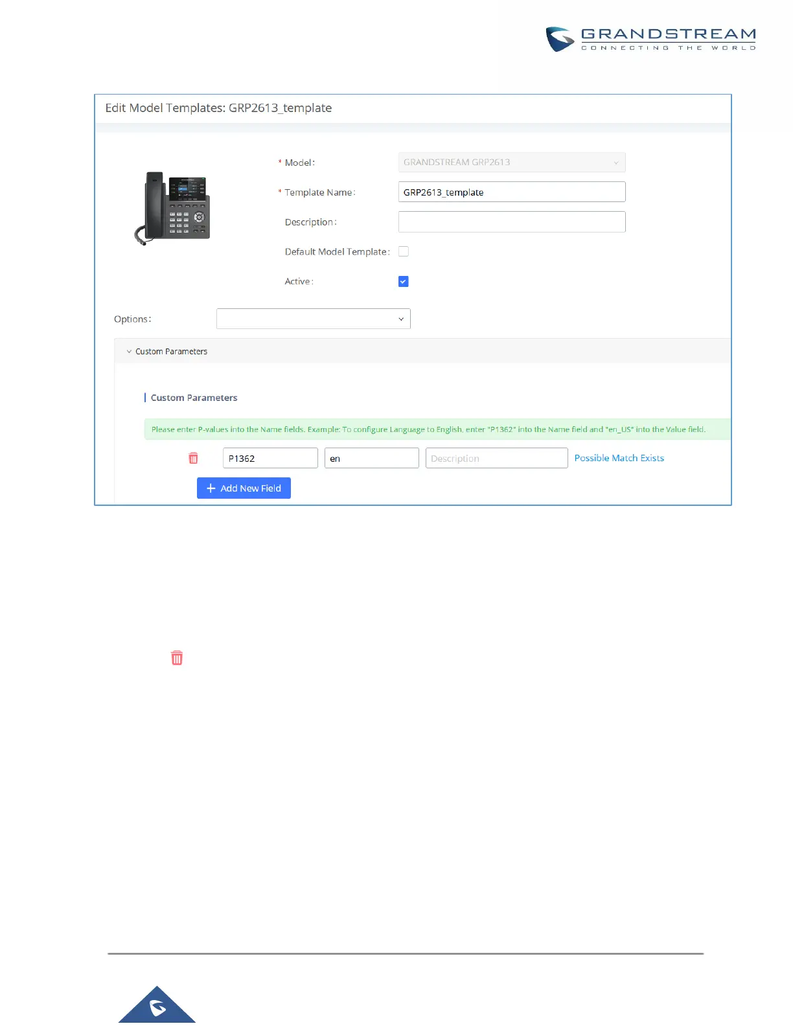Click the Grandstream logo in the header

tap(651, 39)
